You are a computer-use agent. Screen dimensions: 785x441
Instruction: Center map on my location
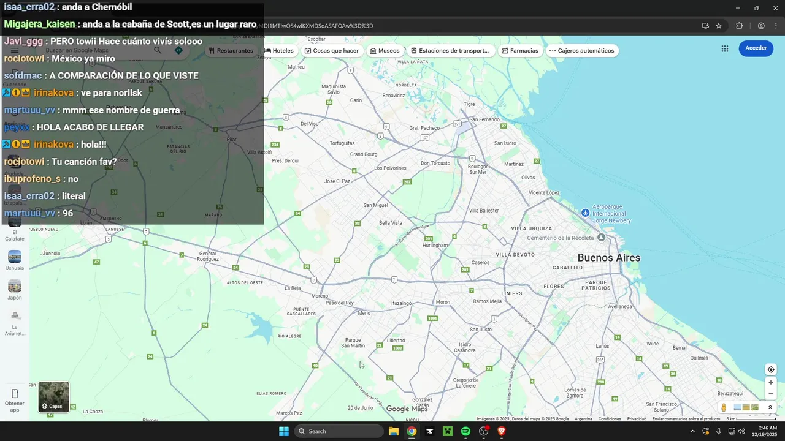[771, 369]
